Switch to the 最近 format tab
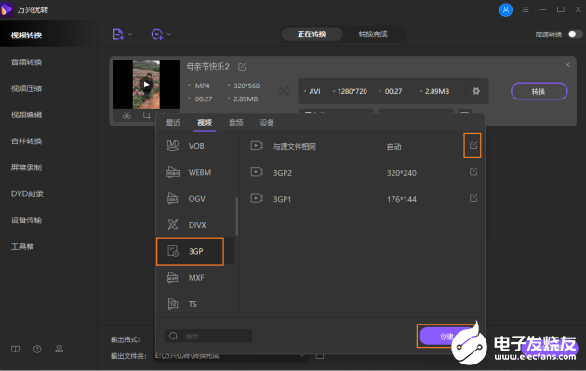 173,123
